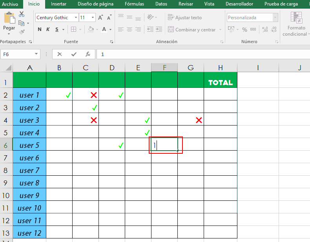Expand the Personalizada number format dropdown

click(x=275, y=18)
